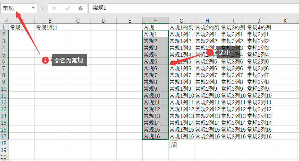Select column F header

(x=155, y=21)
